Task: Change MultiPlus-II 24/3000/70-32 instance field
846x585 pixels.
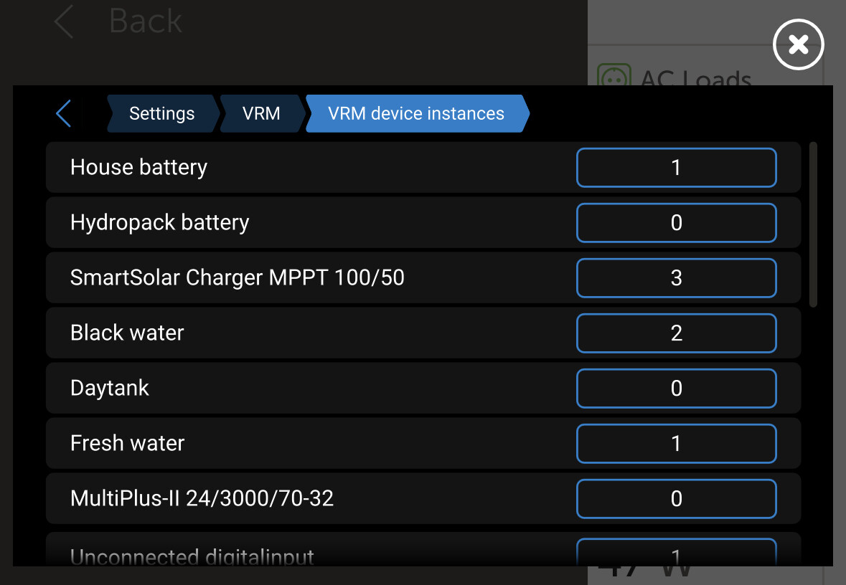Action: point(676,499)
